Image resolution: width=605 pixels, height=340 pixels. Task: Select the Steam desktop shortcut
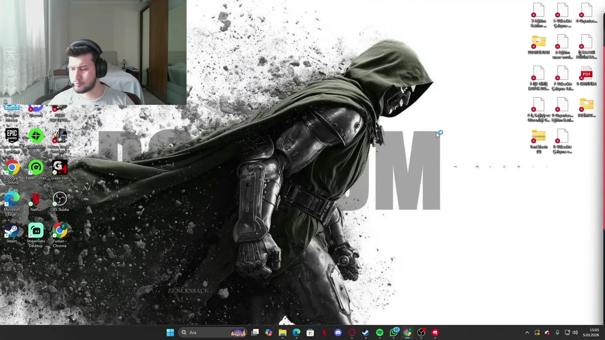click(12, 234)
